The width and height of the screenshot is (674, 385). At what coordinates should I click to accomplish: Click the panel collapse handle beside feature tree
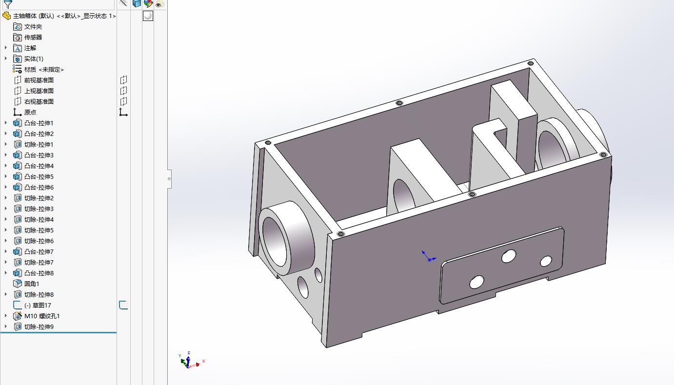(169, 179)
